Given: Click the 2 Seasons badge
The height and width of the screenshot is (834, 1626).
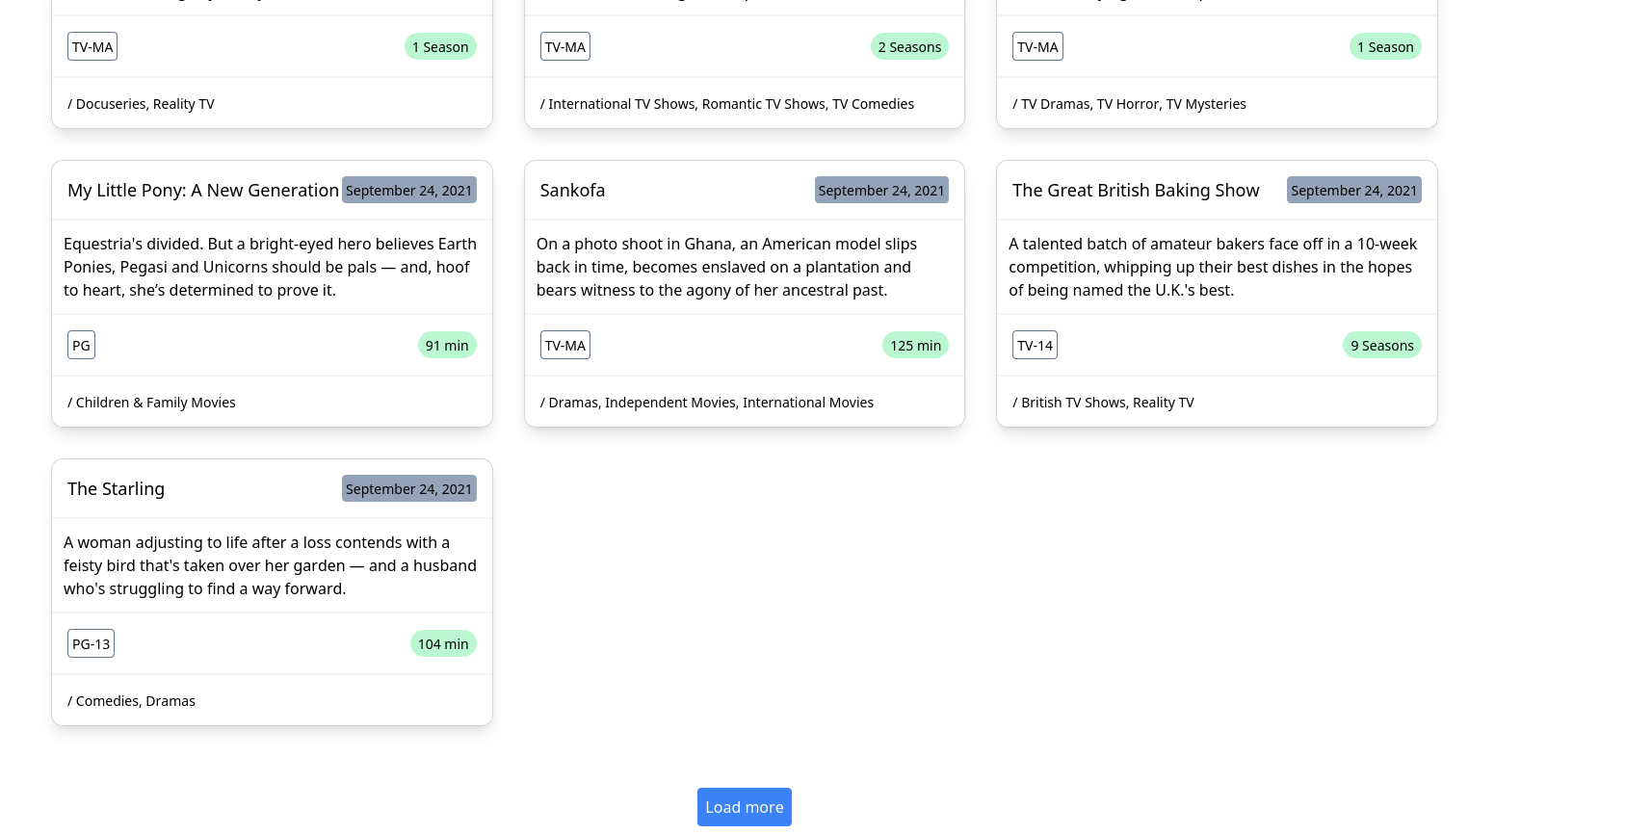Looking at the screenshot, I should tap(909, 46).
